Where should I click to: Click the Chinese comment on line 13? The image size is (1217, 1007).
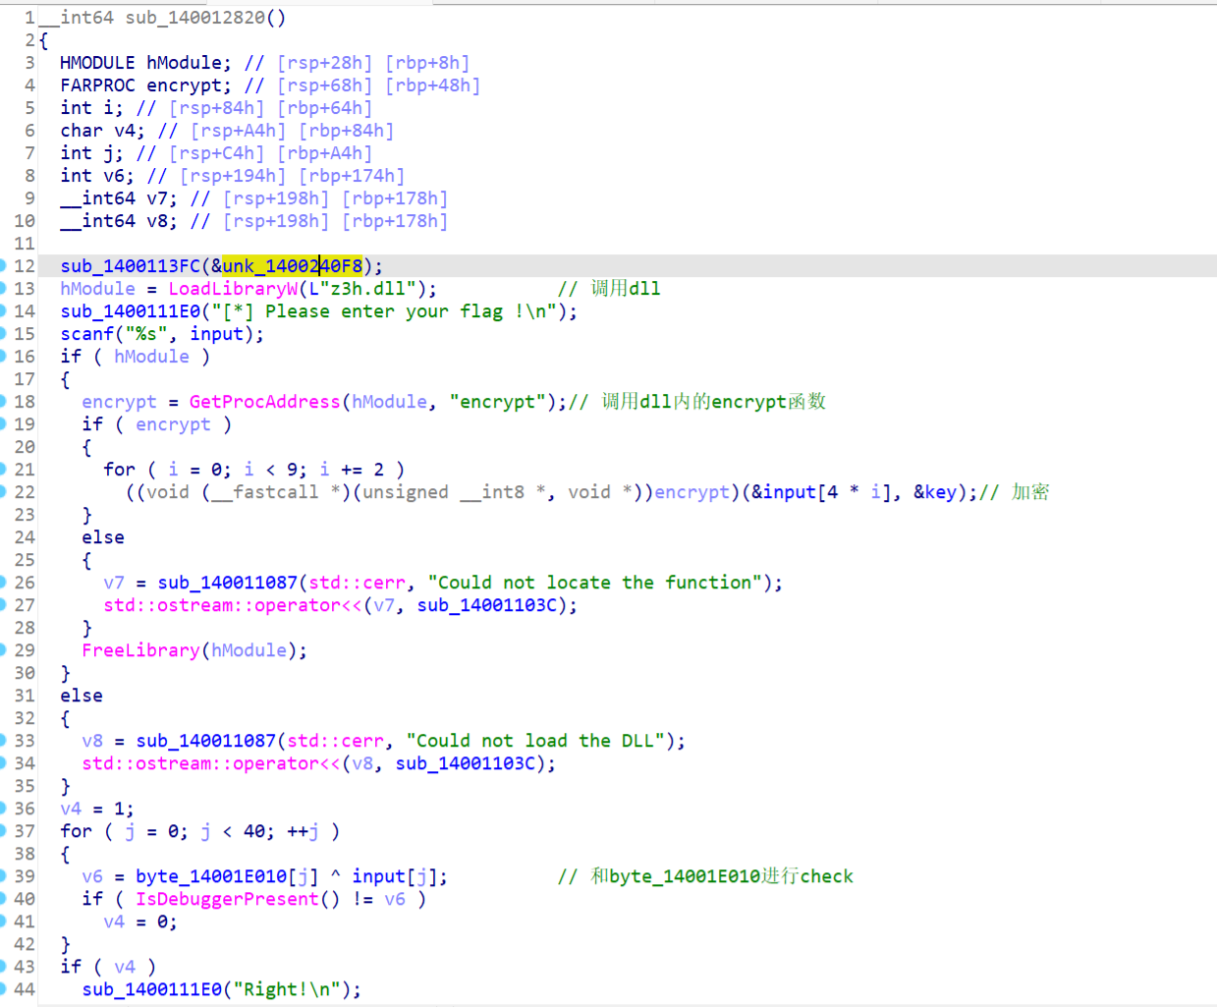[625, 289]
